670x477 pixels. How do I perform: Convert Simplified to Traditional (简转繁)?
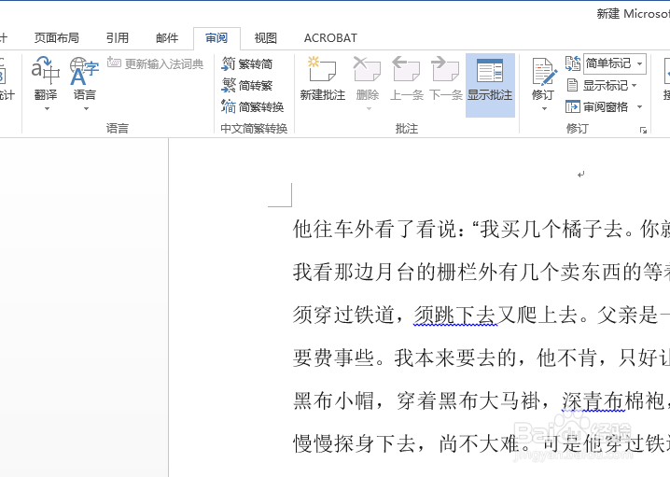point(247,85)
